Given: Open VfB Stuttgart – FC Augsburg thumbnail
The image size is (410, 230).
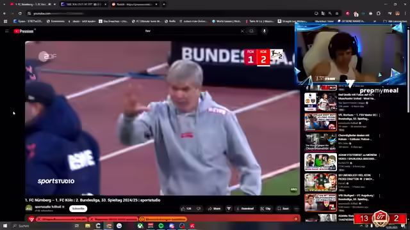Looking at the screenshot, I should 320,203.
